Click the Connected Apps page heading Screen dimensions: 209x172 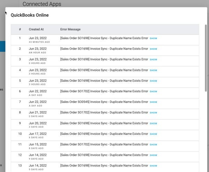point(42,4)
